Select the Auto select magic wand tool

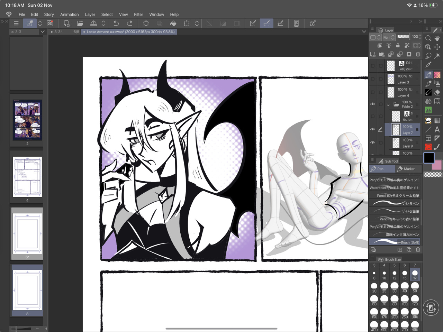pos(437,56)
